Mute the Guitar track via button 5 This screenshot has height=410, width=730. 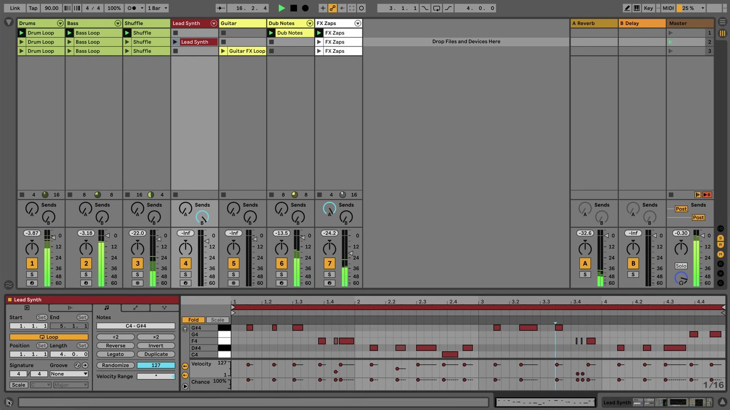coord(234,263)
